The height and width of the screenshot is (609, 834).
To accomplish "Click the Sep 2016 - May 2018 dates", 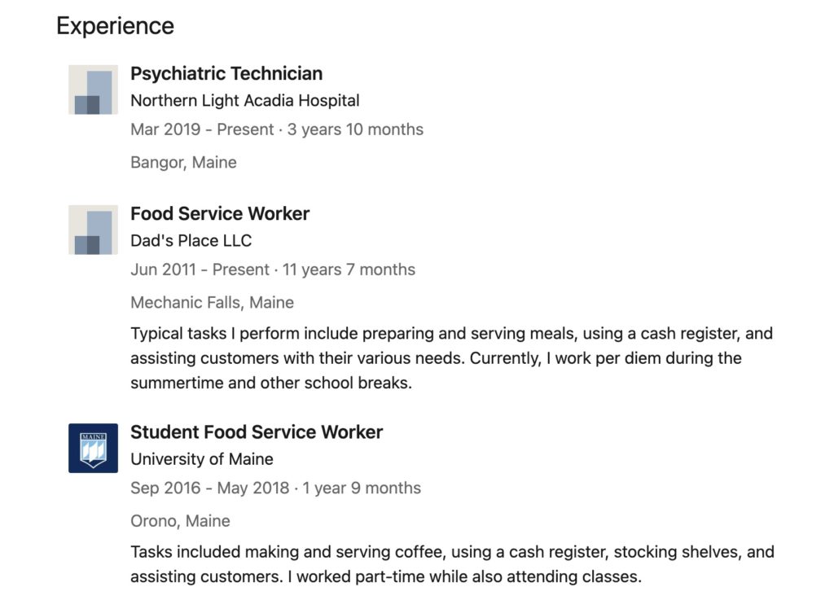I will pos(210,489).
